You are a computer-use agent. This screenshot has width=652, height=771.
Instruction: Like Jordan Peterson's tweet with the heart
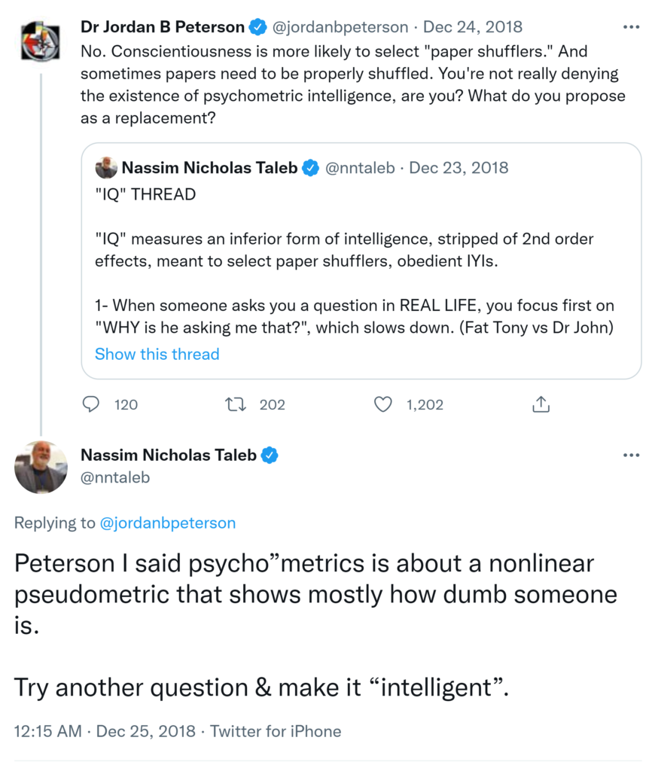383,404
